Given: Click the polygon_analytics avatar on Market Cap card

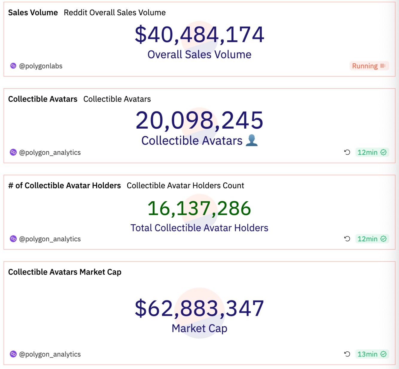Looking at the screenshot, I should click(13, 354).
